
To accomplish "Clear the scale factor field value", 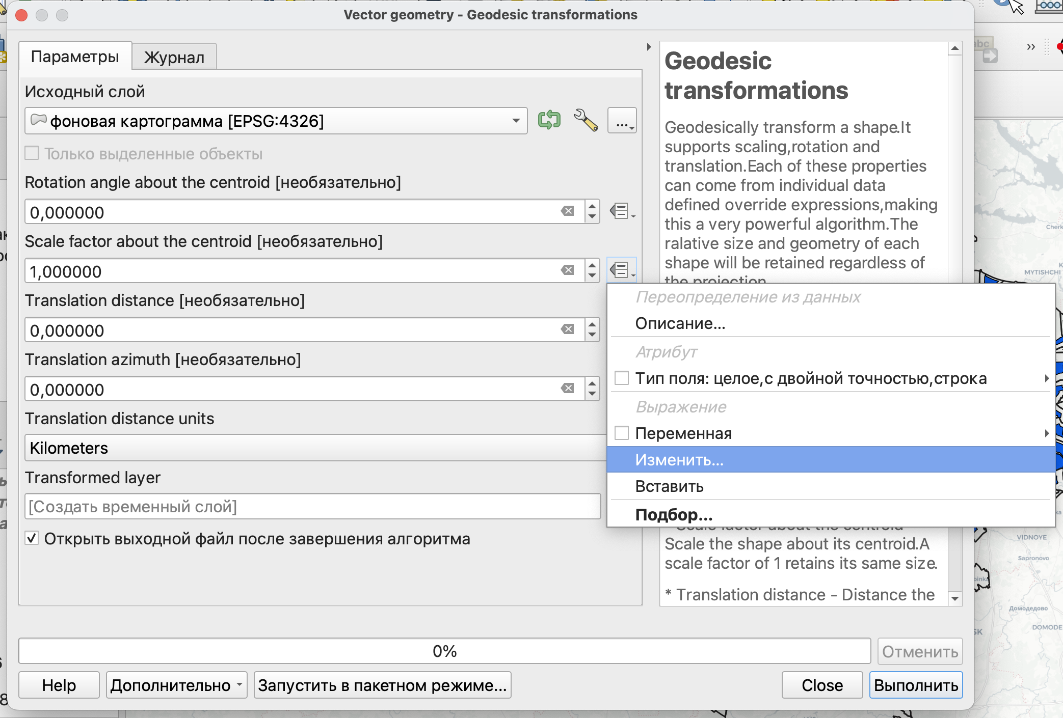I will tap(567, 270).
